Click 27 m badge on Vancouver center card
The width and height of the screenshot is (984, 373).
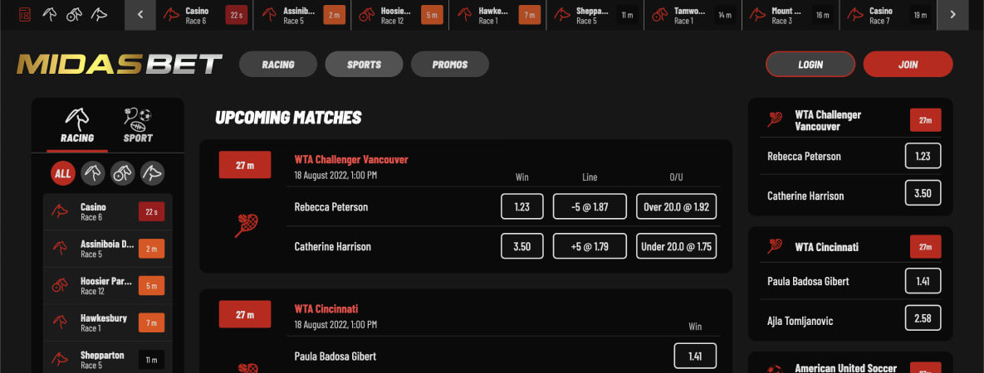[x=245, y=165]
